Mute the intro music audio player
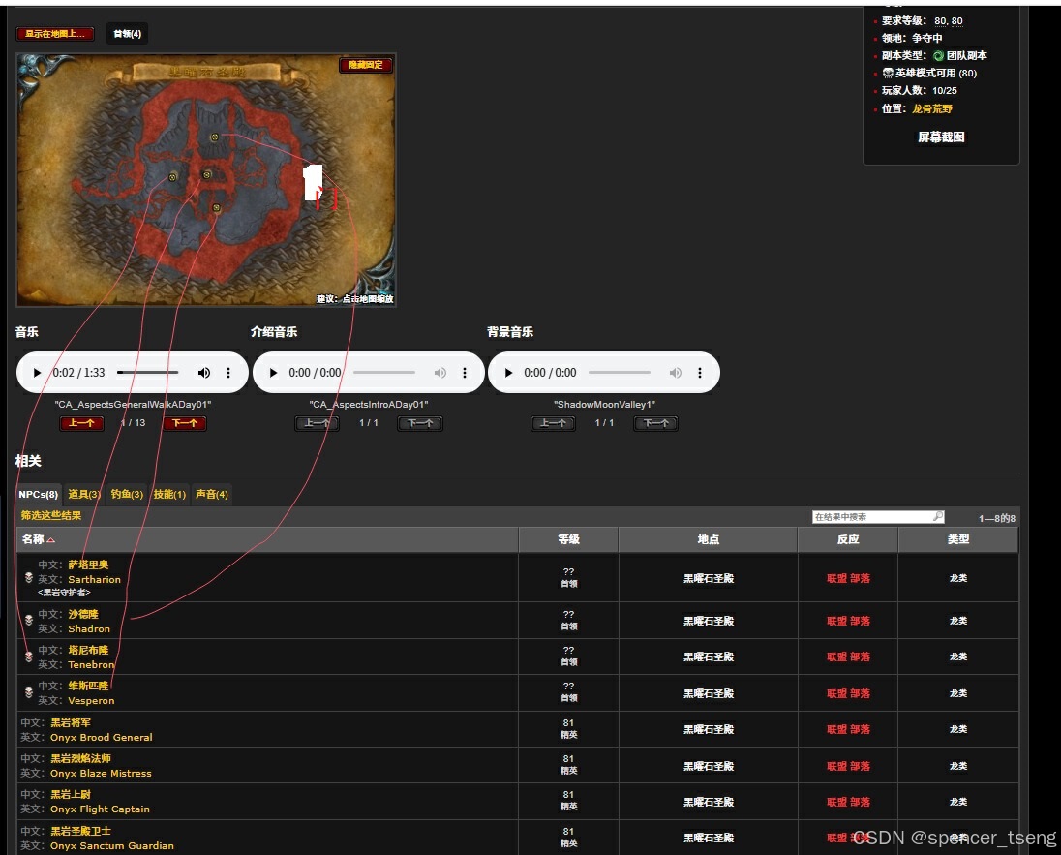Image resolution: width=1061 pixels, height=855 pixels. click(440, 373)
